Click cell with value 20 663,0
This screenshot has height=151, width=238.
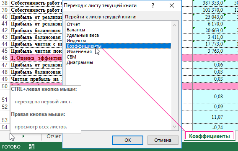tap(208, 31)
